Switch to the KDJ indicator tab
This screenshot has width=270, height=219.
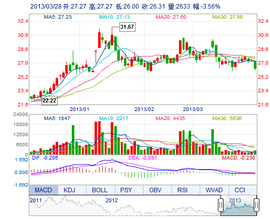pyautogui.click(x=72, y=190)
